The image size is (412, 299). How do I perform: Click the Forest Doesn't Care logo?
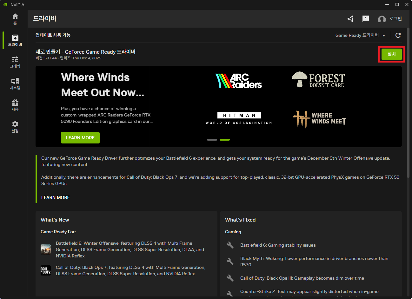tap(318, 80)
